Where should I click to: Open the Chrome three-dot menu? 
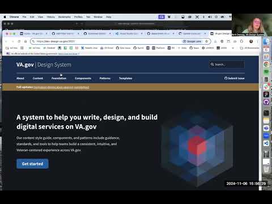click(x=257, y=41)
